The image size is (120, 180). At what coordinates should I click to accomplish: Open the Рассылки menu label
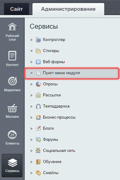click(52, 95)
